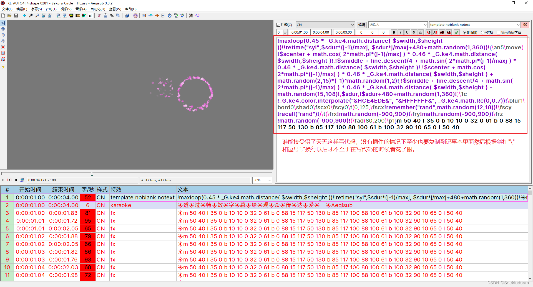Image resolution: width=533 pixels, height=287 pixels.
Task: Launch the Spell Checker checkmark icon
Action: coord(182,16)
